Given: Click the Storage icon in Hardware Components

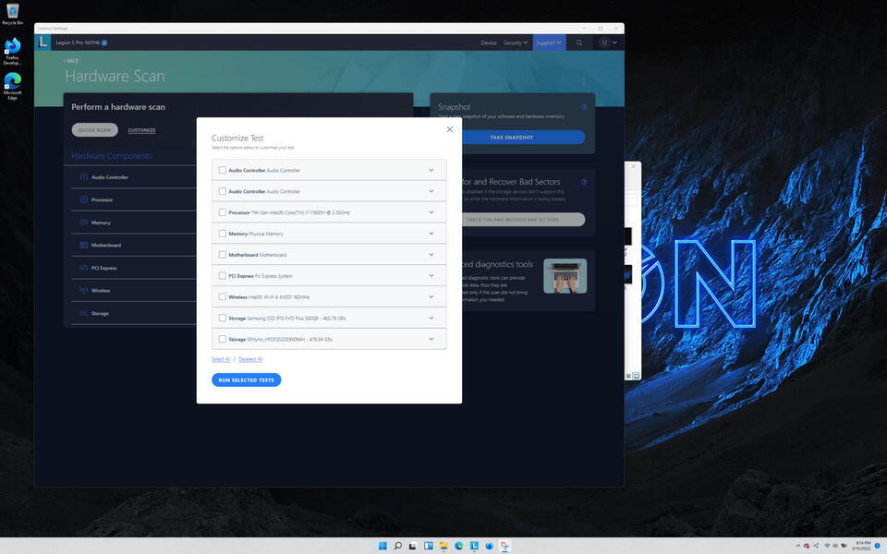Looking at the screenshot, I should pos(84,313).
